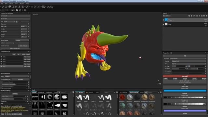
Task: Toggle grid view in Alphas shelf
Action: (73, 92)
